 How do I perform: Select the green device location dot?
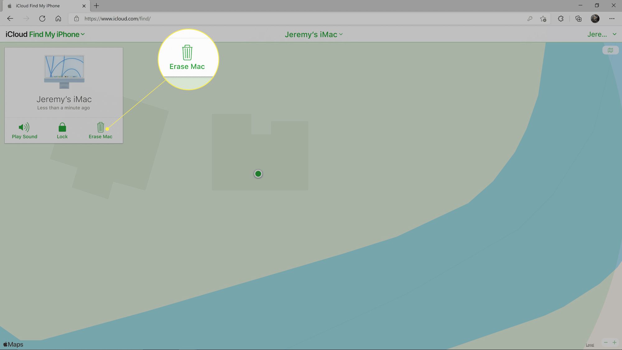[x=258, y=174]
